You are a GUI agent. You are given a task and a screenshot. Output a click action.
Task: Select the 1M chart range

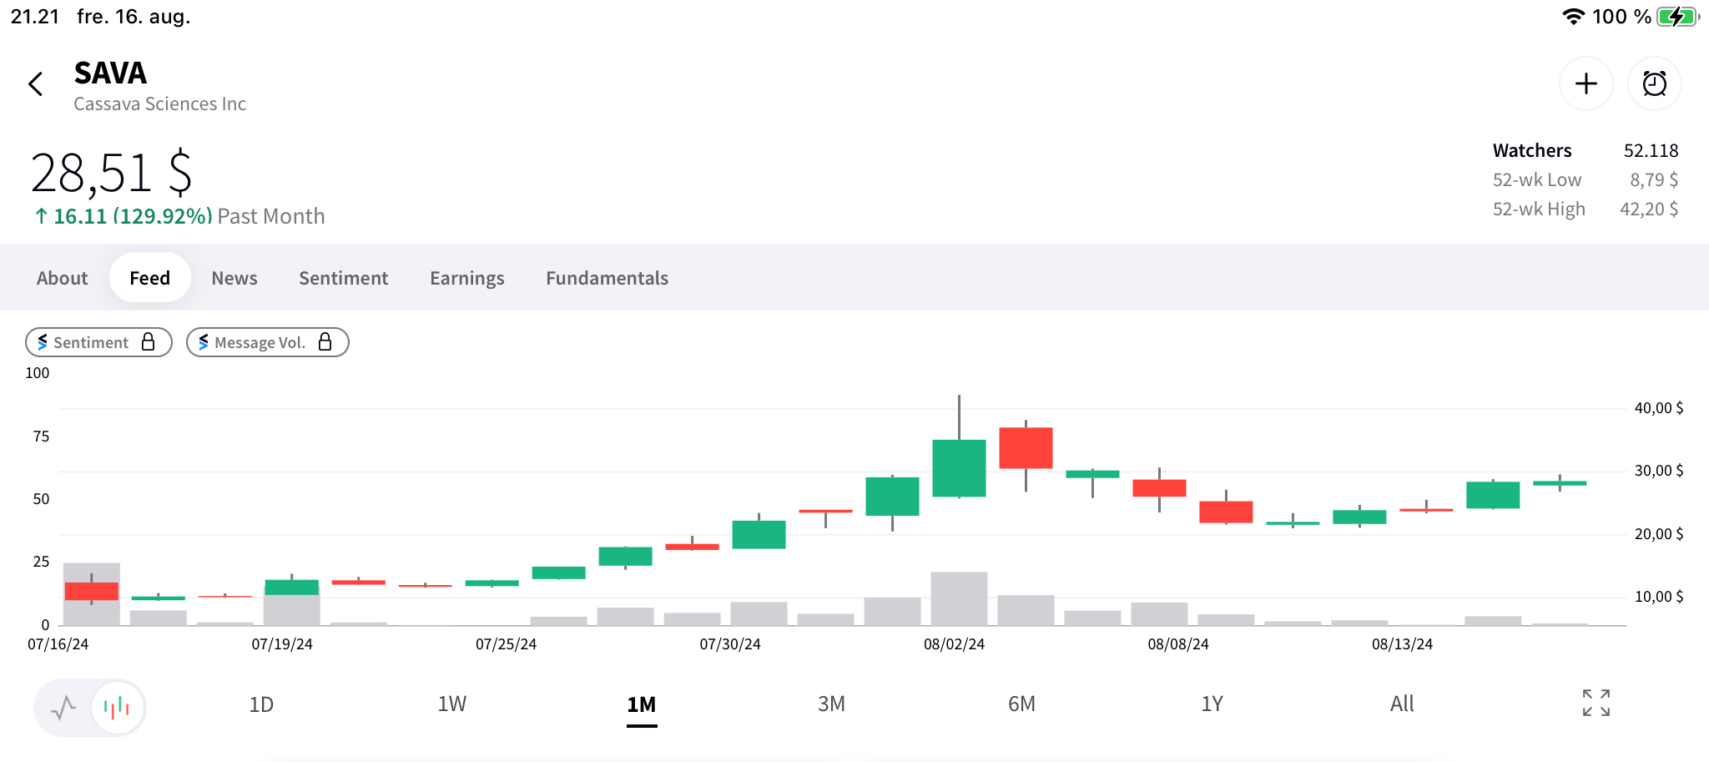click(x=642, y=704)
